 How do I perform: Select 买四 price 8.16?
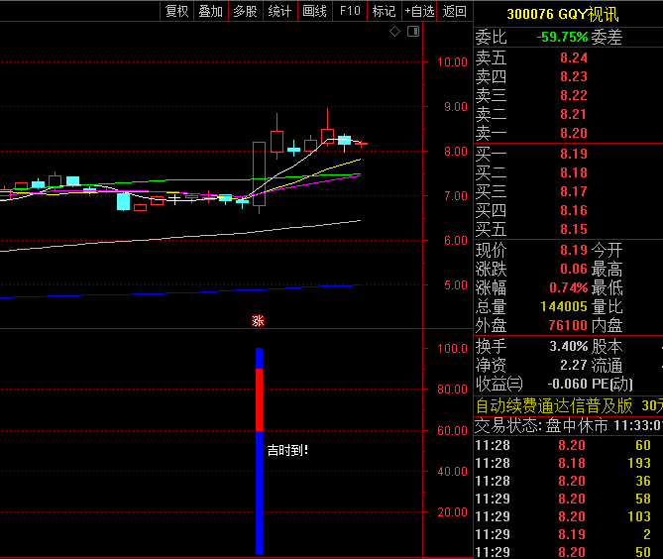point(574,210)
